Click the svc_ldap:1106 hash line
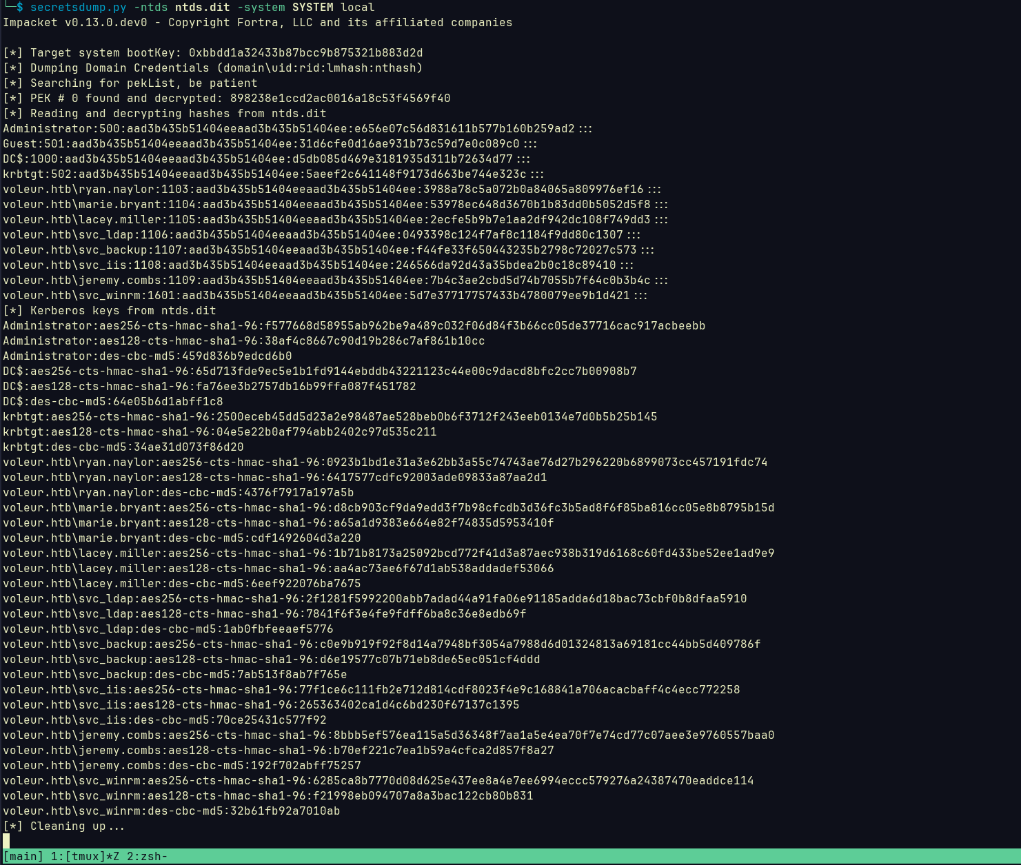Image resolution: width=1021 pixels, height=865 pixels. (322, 235)
